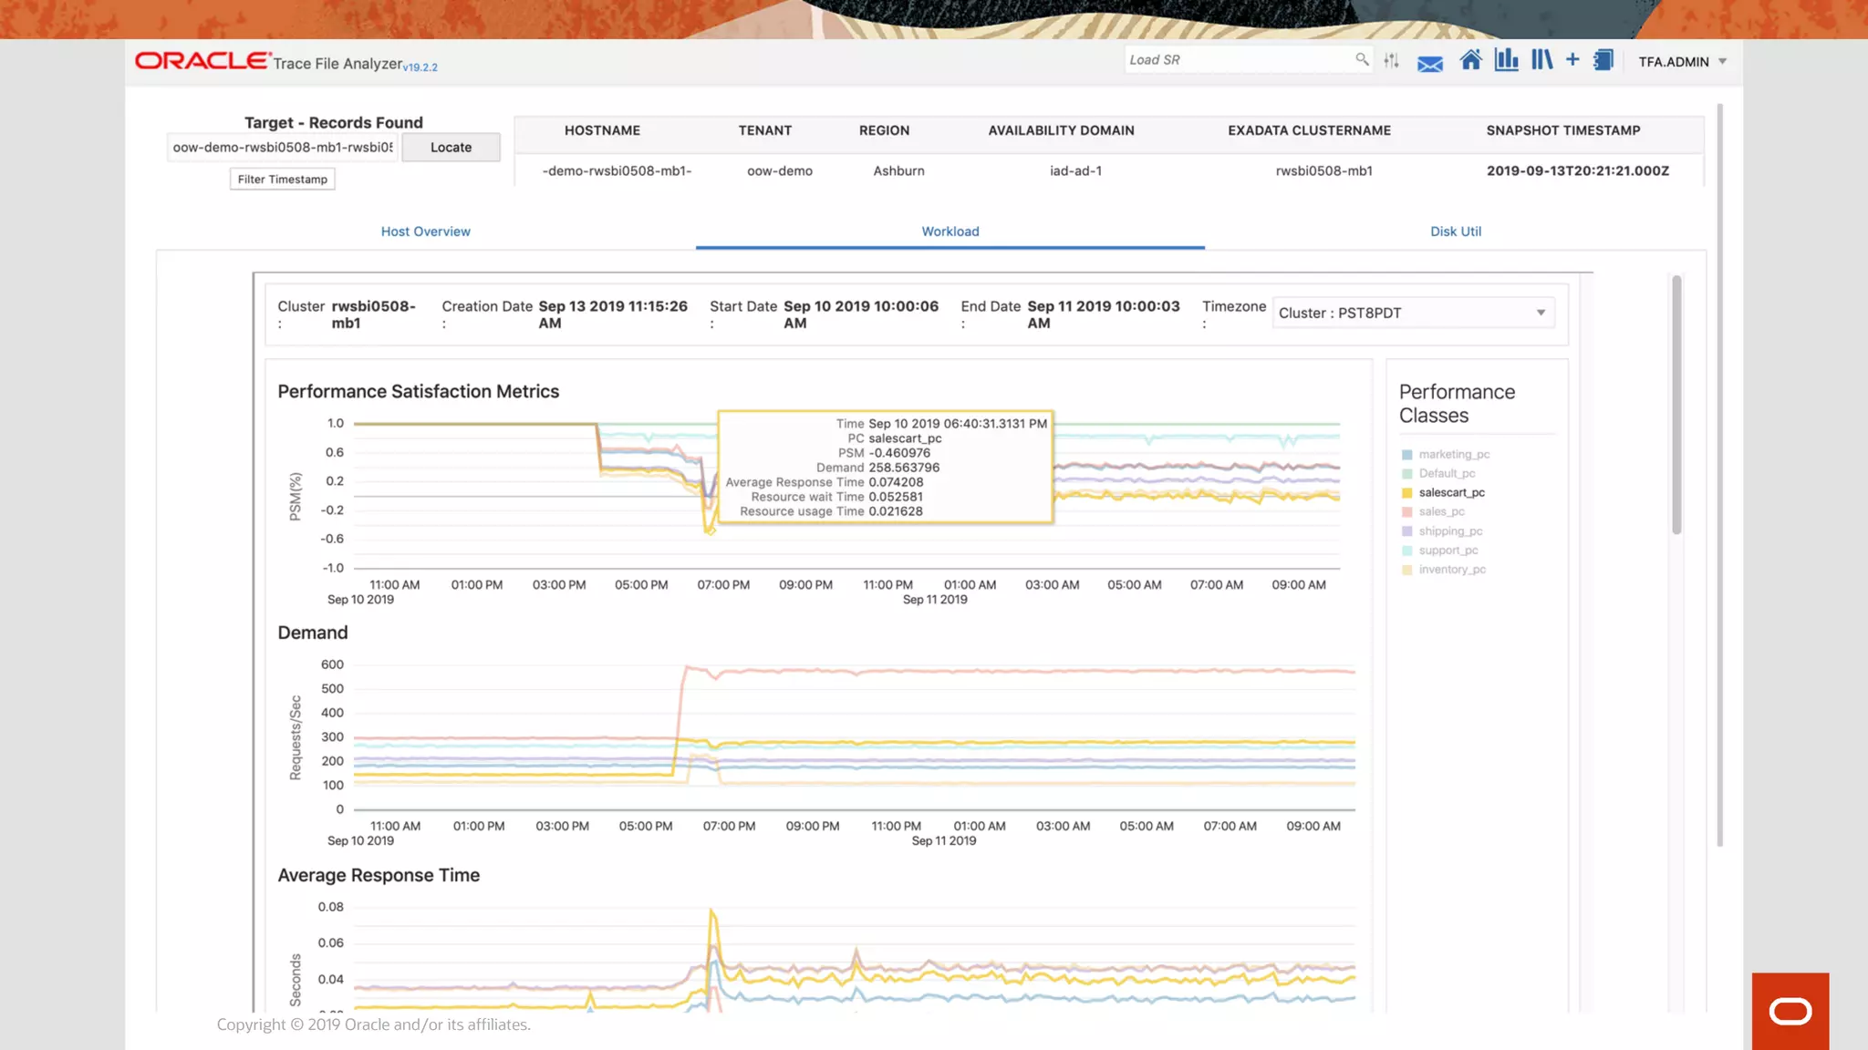
Task: Click the library books icon
Action: click(x=1541, y=60)
